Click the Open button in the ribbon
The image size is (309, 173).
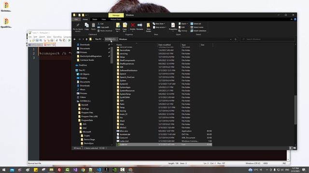pos(183,24)
